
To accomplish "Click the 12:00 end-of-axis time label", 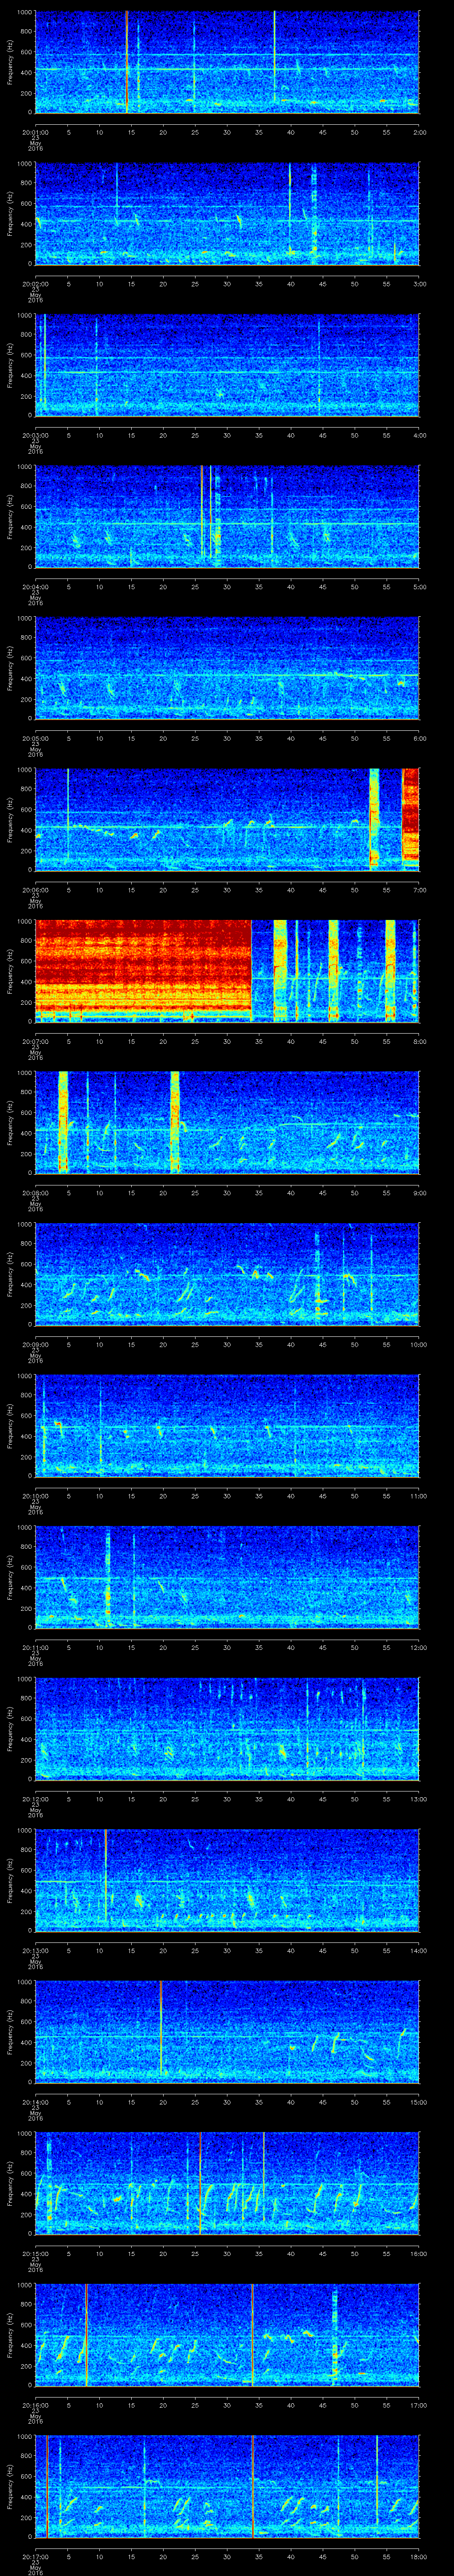I will point(418,1647).
